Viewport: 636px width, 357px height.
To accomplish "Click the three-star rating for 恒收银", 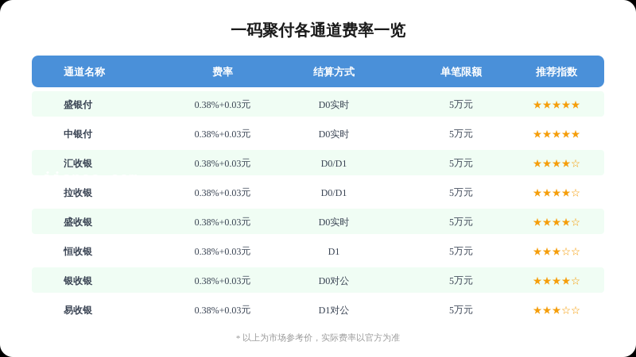I will tap(556, 251).
